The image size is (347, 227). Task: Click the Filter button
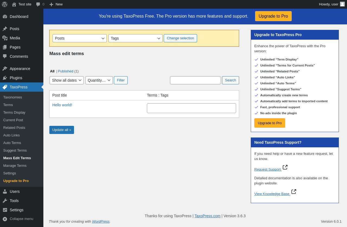[121, 80]
